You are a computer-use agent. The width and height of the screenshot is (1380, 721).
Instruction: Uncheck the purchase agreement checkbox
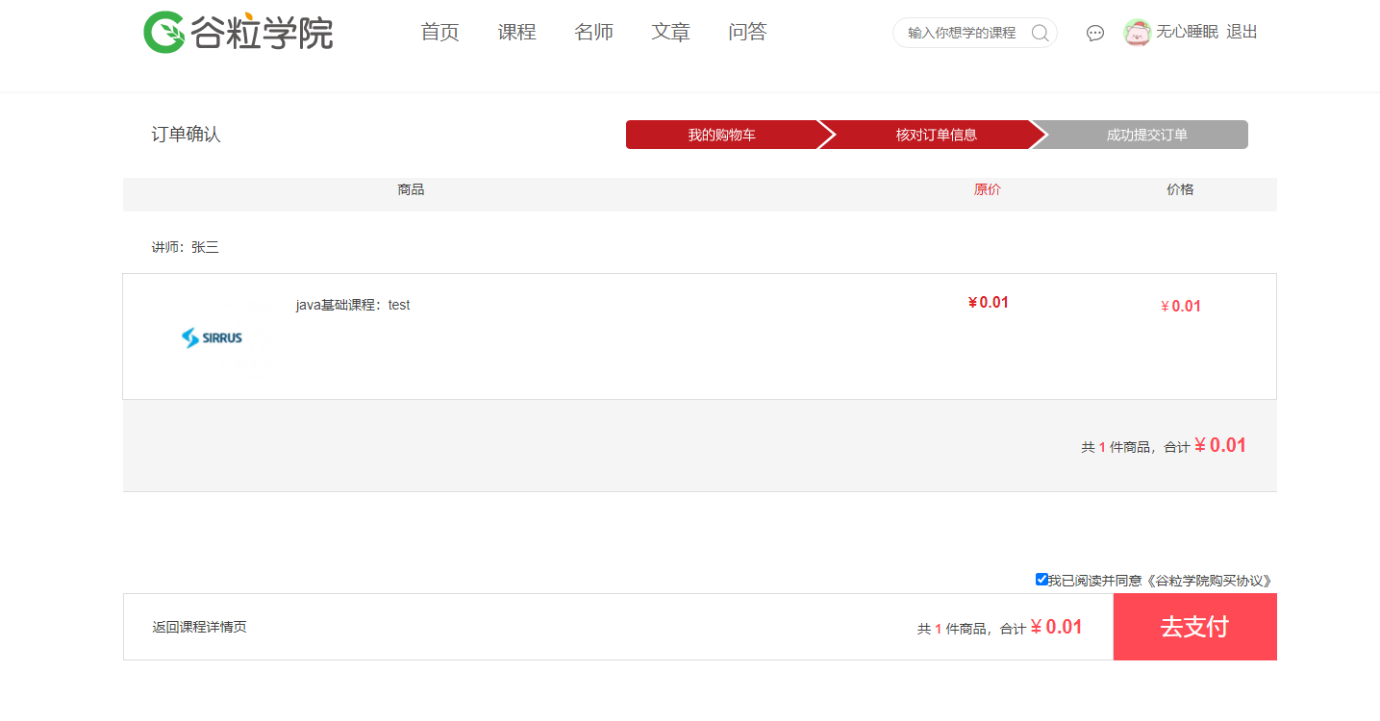[x=1041, y=579]
